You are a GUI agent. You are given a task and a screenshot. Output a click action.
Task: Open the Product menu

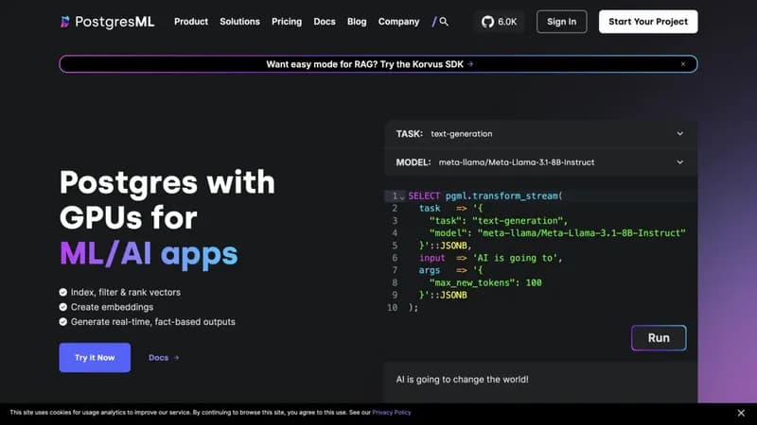click(x=191, y=22)
